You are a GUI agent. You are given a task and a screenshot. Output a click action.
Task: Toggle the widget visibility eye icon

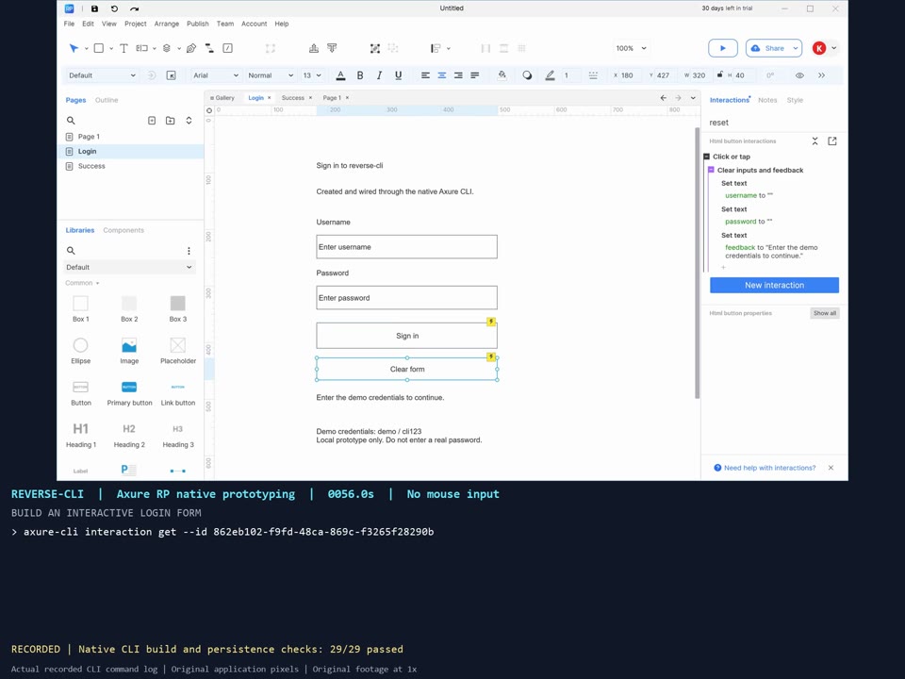point(799,75)
